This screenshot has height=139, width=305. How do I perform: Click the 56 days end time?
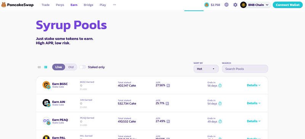[x=212, y=86]
